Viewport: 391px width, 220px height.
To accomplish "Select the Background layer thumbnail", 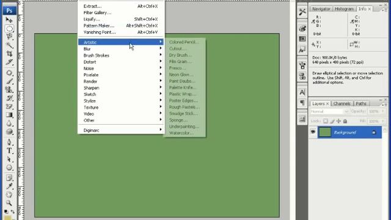I will (324, 132).
